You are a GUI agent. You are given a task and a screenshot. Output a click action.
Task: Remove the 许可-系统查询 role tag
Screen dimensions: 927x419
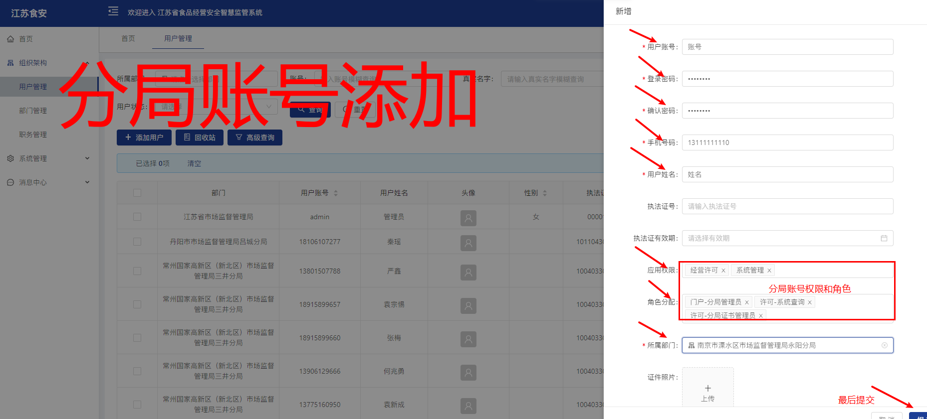click(x=809, y=302)
